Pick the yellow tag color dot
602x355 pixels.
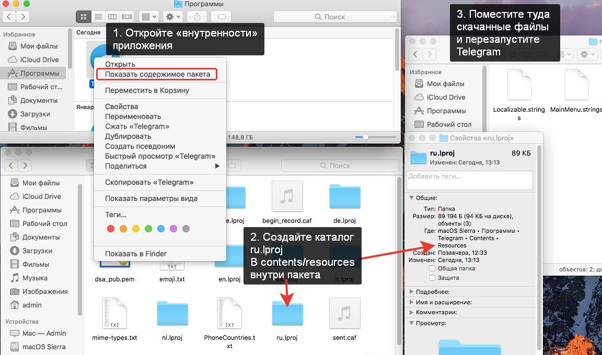[x=136, y=229]
